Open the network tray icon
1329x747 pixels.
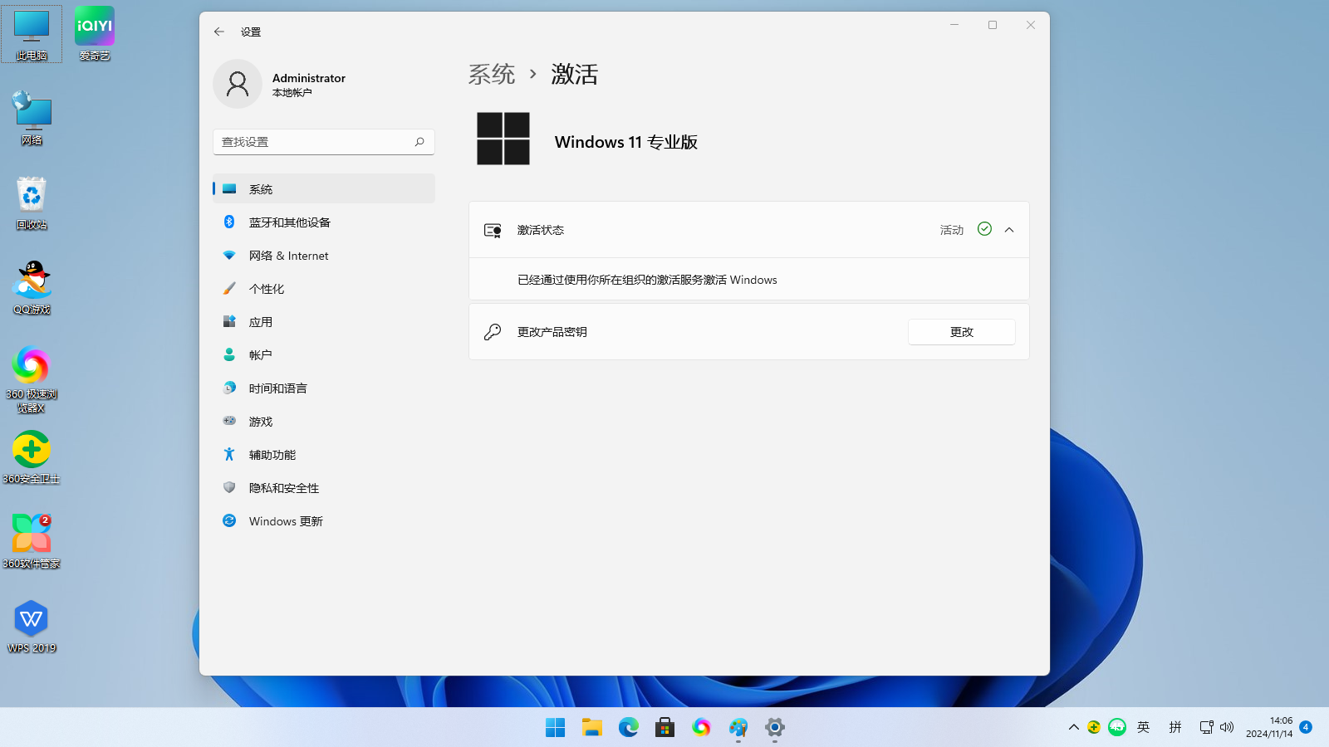(1206, 727)
